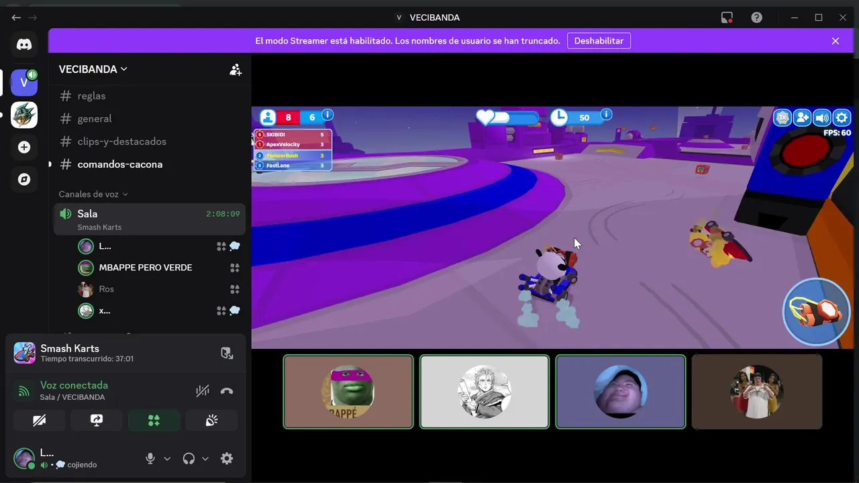Image resolution: width=859 pixels, height=483 pixels.
Task: Click the score info icon in game HUD
Action: (327, 115)
